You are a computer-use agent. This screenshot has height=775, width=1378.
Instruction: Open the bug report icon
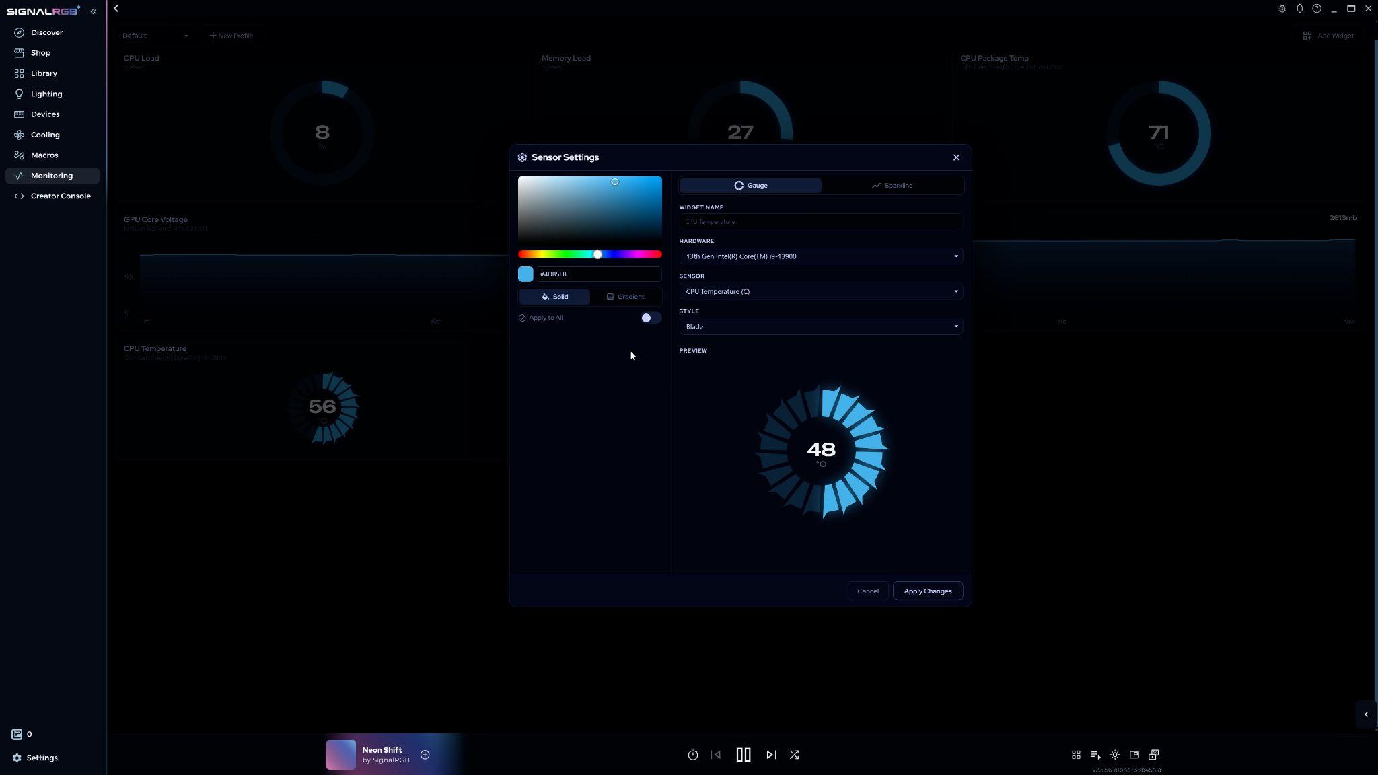[x=1282, y=9]
